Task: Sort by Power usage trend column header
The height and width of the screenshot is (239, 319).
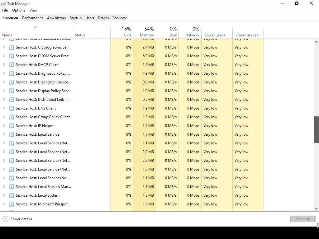Action: point(248,32)
